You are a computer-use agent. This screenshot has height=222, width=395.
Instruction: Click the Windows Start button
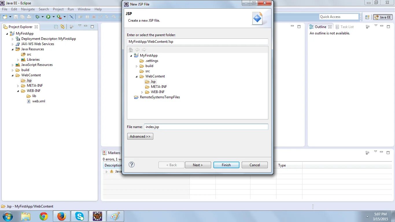coord(8,216)
